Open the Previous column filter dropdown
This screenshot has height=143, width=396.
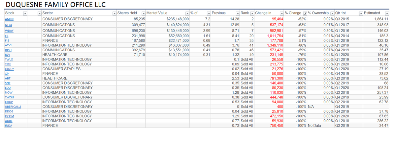point(238,13)
